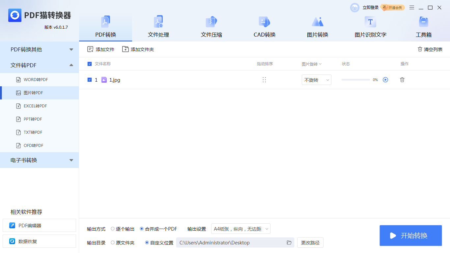Click the file name 1.jpg

click(115, 80)
